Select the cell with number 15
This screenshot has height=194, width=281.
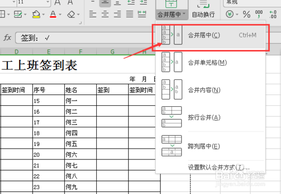(49, 101)
